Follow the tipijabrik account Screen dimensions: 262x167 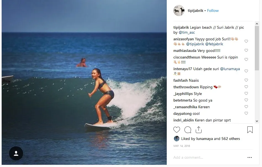point(213,10)
